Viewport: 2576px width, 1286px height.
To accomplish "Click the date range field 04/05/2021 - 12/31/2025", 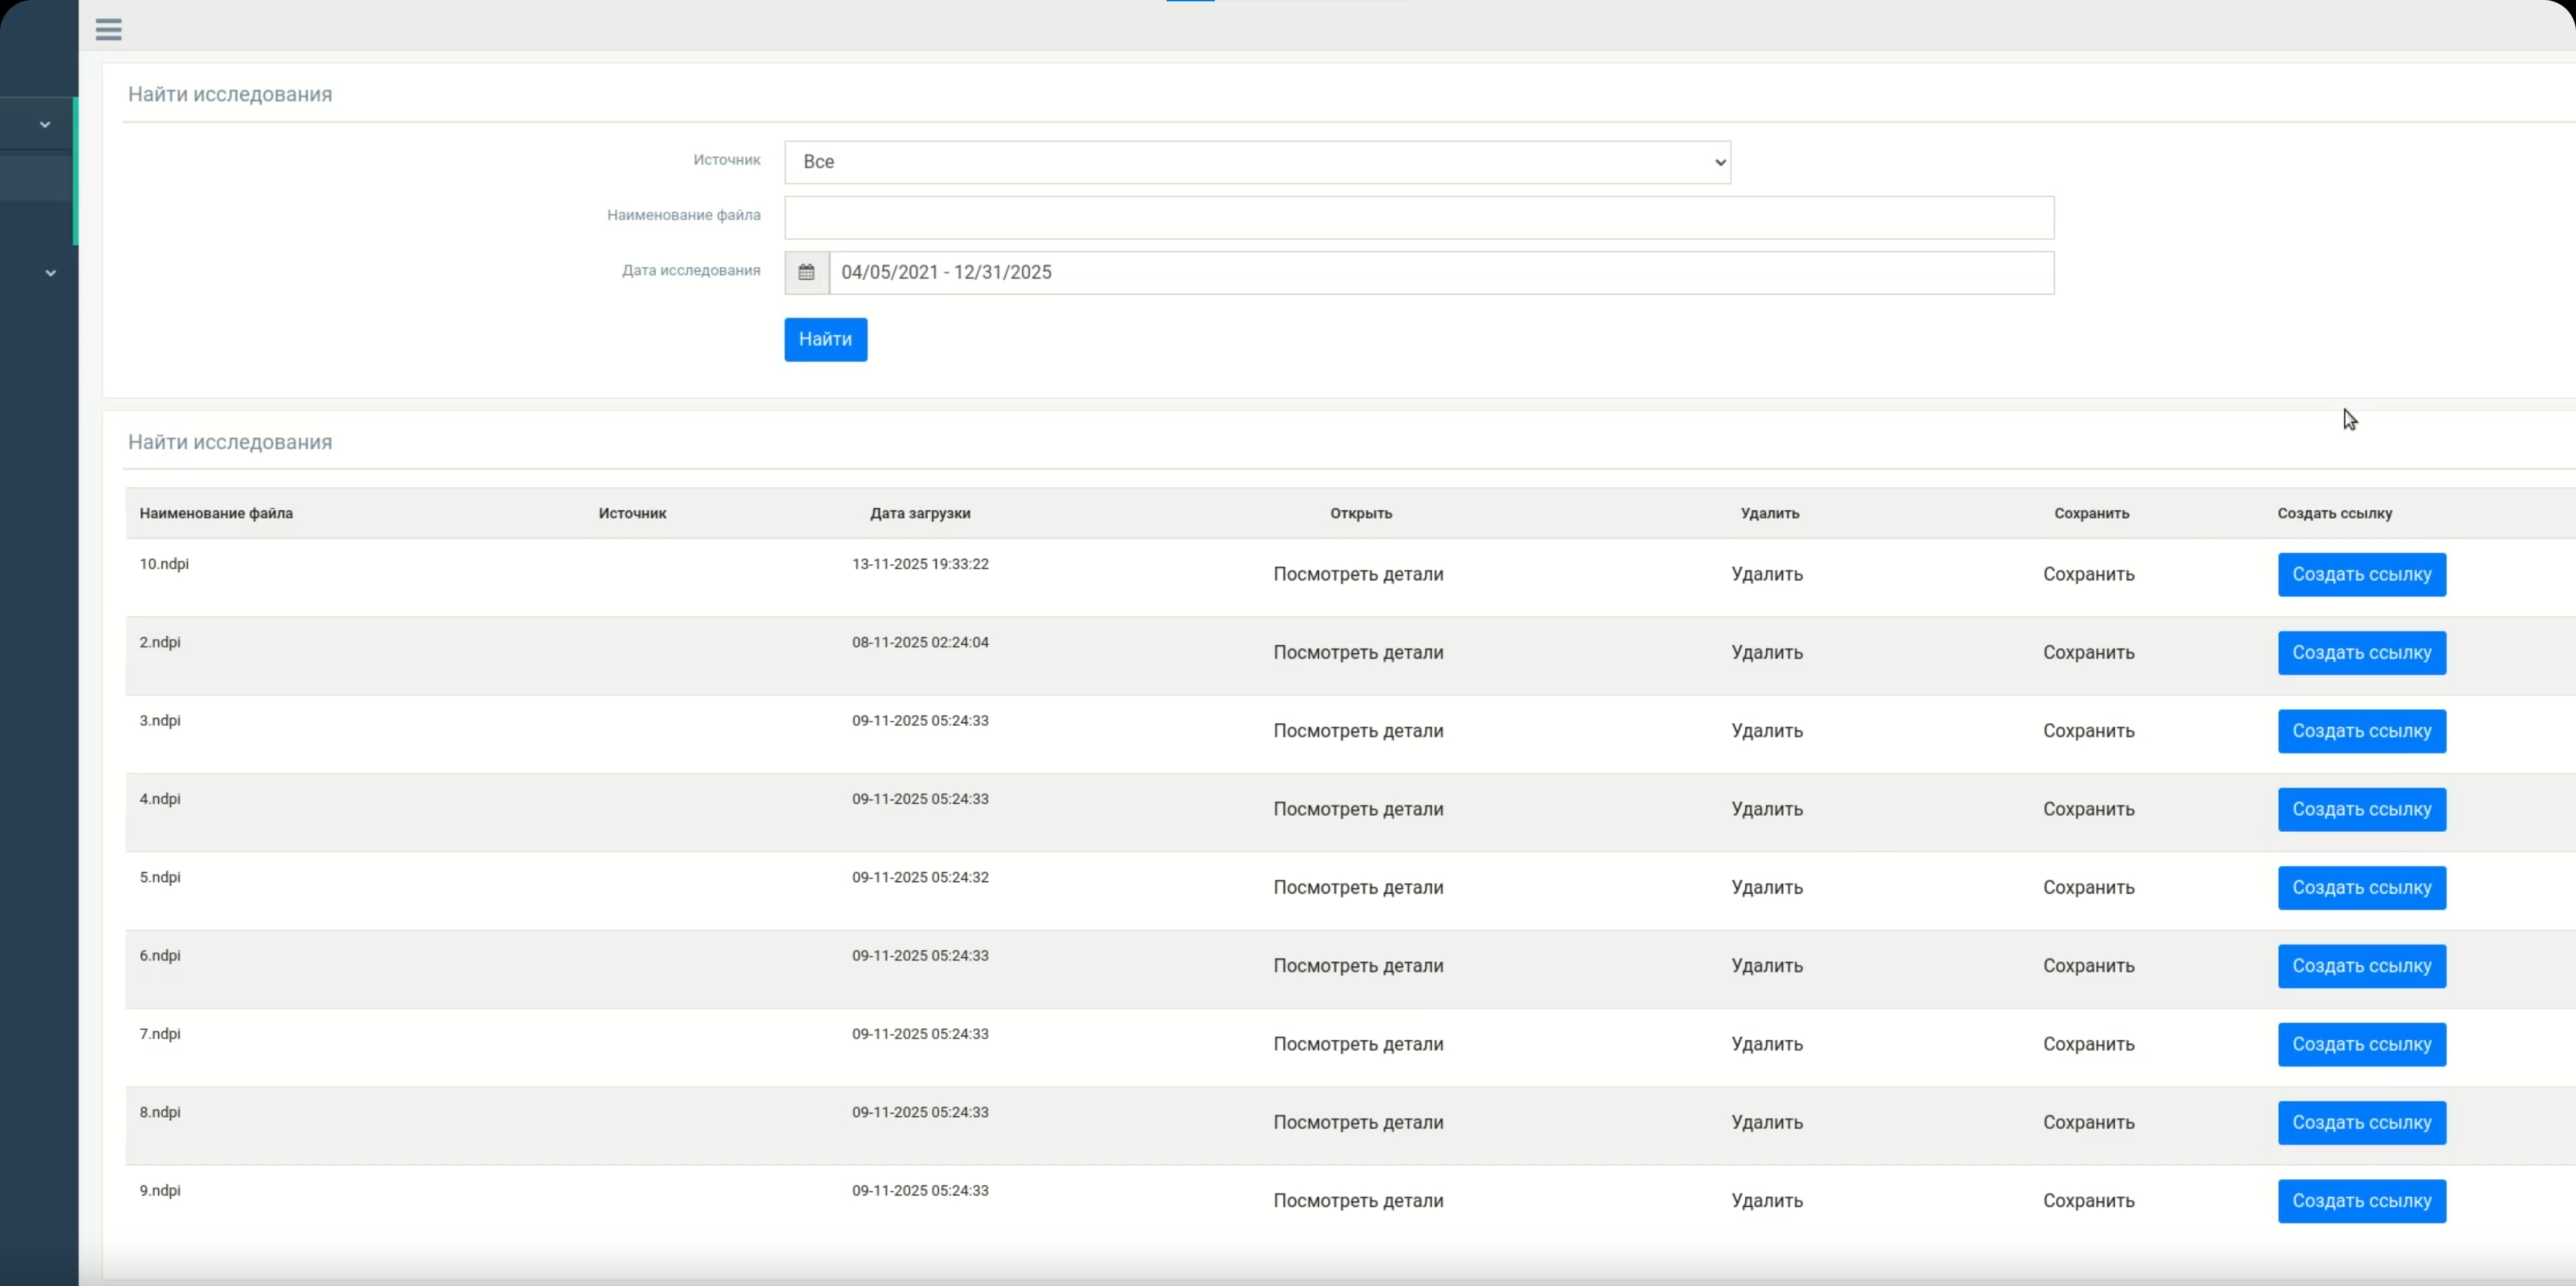I will [x=1441, y=273].
